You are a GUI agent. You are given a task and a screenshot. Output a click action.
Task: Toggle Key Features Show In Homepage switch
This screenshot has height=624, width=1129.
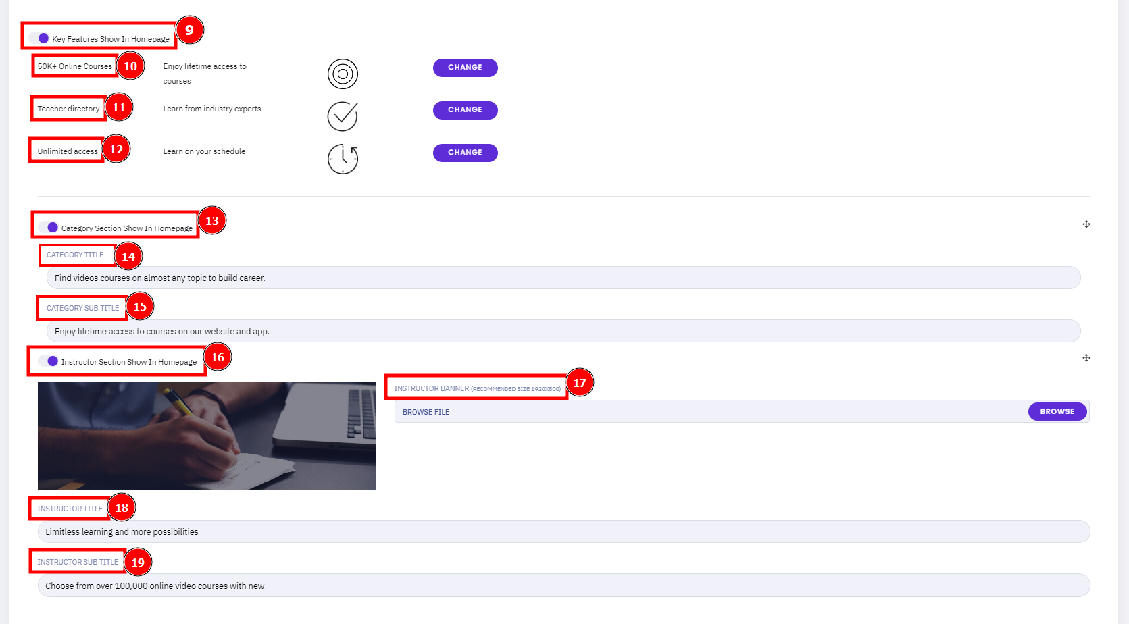click(x=39, y=38)
